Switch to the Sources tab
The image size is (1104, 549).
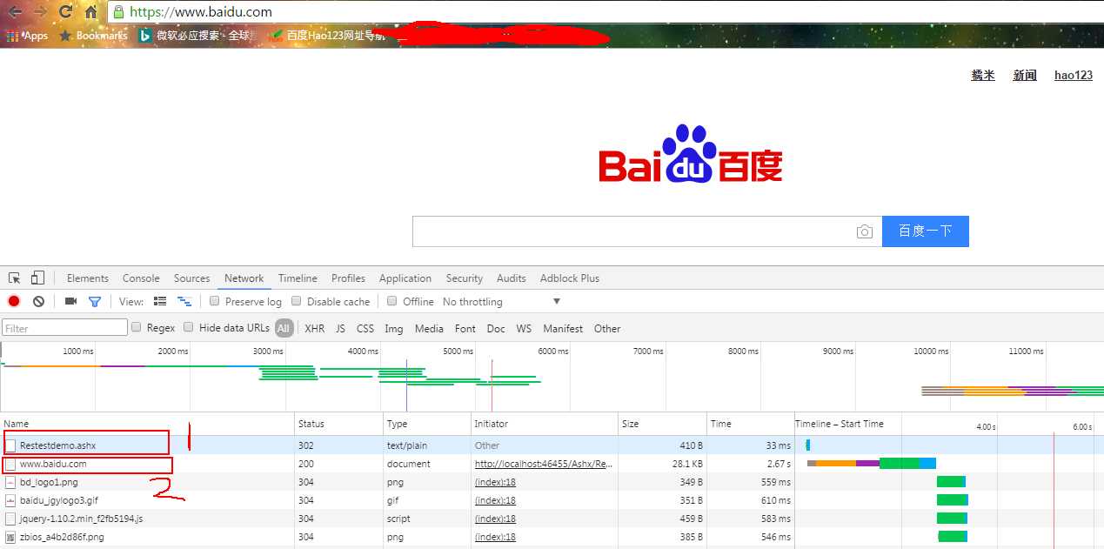(x=191, y=278)
